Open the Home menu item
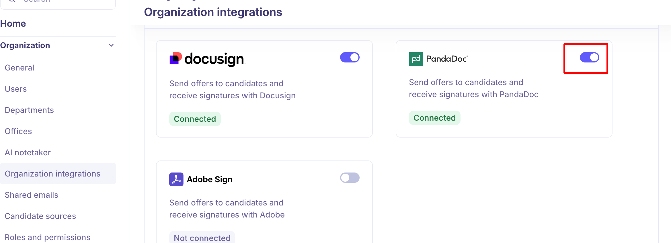Viewport: 671px width, 243px height. pyautogui.click(x=13, y=23)
